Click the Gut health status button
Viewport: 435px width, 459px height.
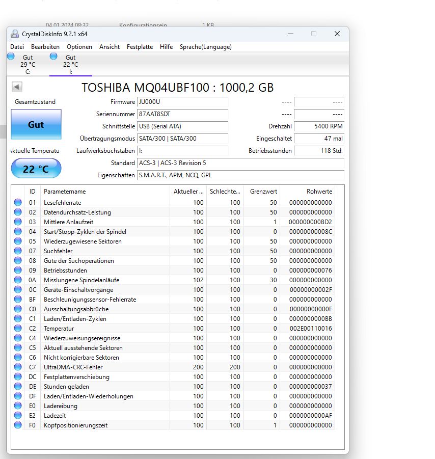pyautogui.click(x=36, y=124)
